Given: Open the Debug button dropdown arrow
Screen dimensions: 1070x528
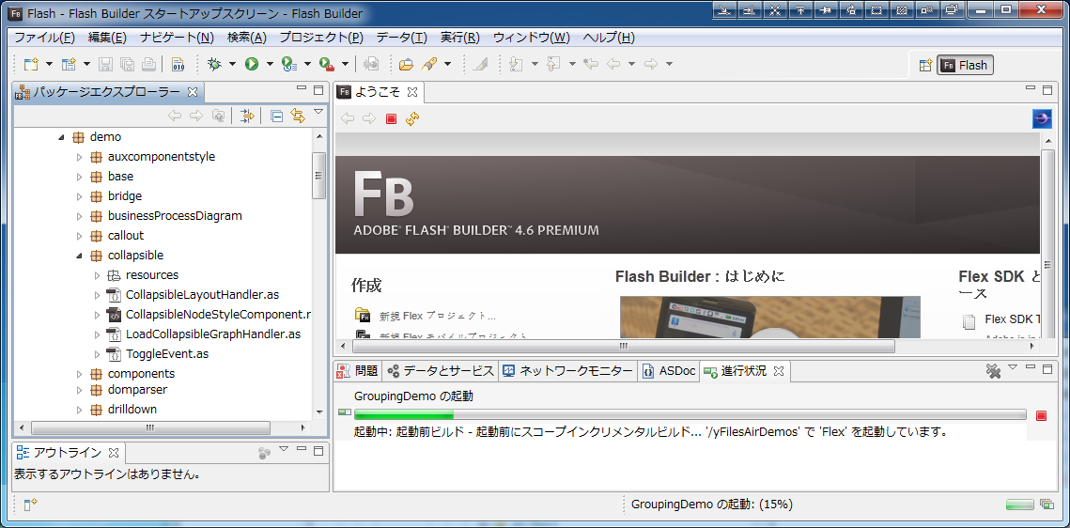Looking at the screenshot, I should pyautogui.click(x=233, y=64).
